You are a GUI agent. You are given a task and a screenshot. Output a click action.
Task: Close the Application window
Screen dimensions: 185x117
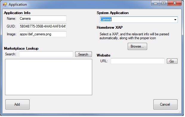click(x=175, y=3)
